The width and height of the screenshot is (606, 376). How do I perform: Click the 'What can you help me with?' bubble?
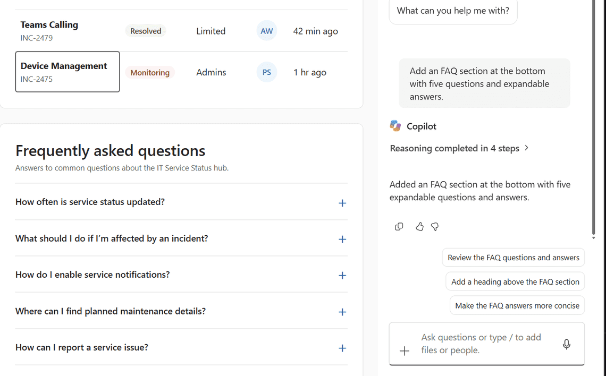click(x=453, y=11)
